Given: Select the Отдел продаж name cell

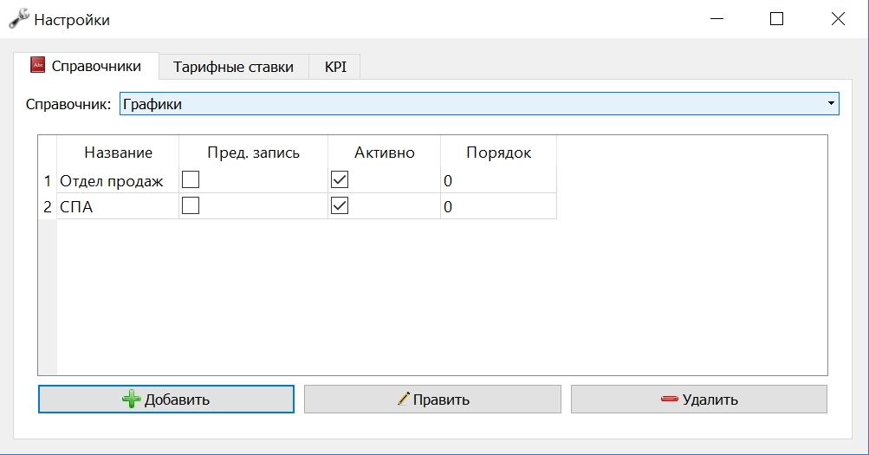Looking at the screenshot, I should (x=118, y=180).
